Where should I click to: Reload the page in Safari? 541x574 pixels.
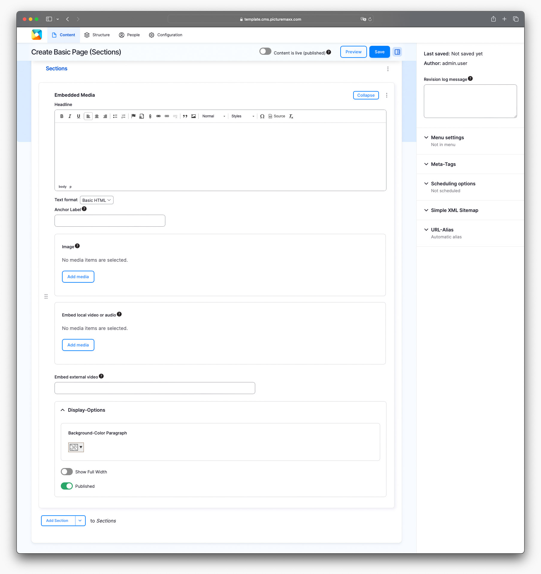coord(370,19)
